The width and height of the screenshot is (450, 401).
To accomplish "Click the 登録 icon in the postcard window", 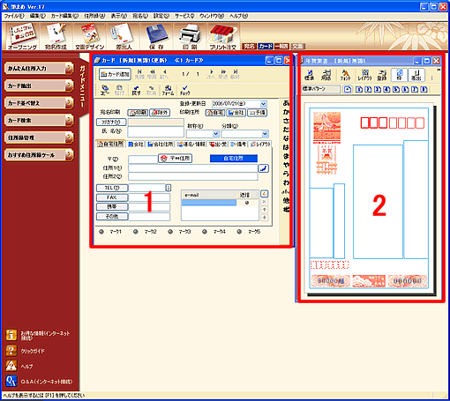I will point(382,75).
